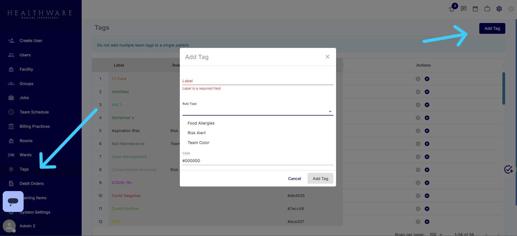
Task: Go to Billing Practices in sidebar
Action: click(34, 126)
